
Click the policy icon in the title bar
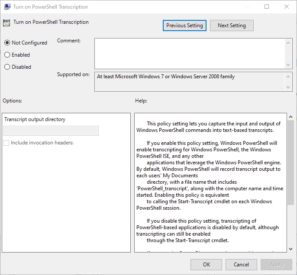[7, 7]
